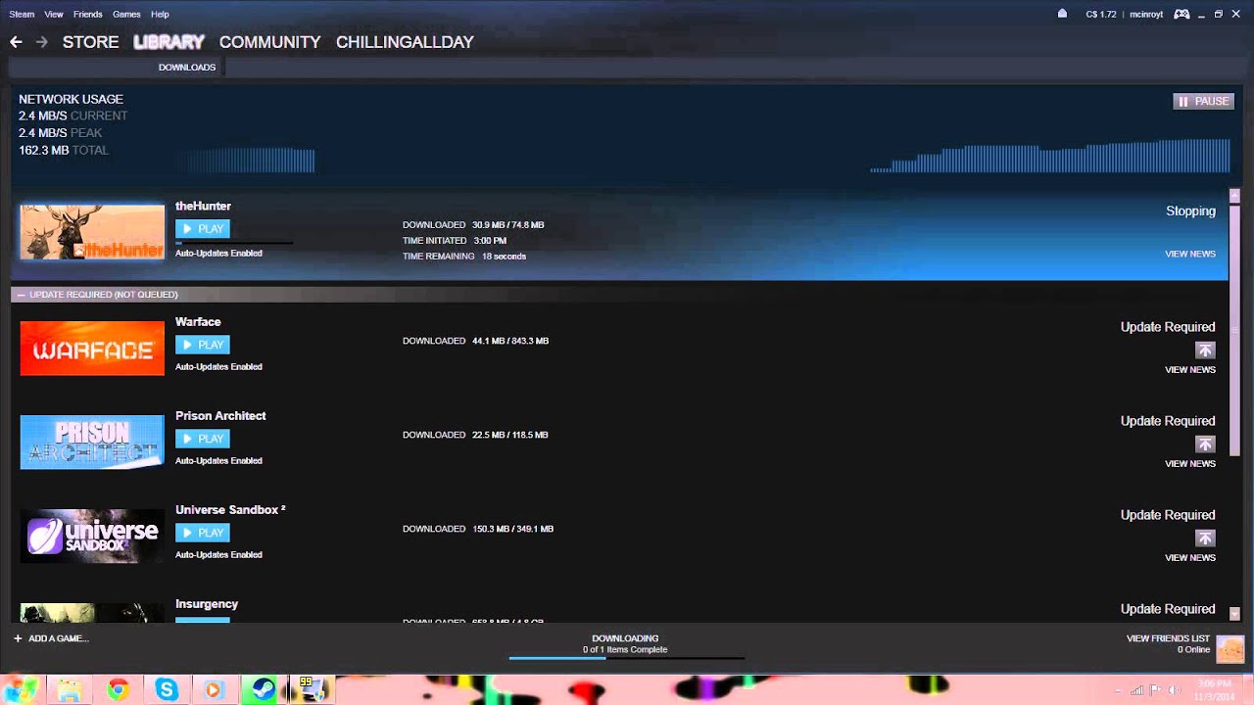Open the View menu

point(54,15)
